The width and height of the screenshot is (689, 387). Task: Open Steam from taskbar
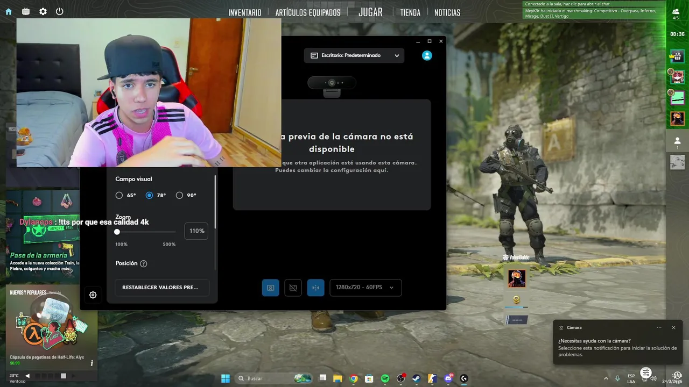point(417,378)
